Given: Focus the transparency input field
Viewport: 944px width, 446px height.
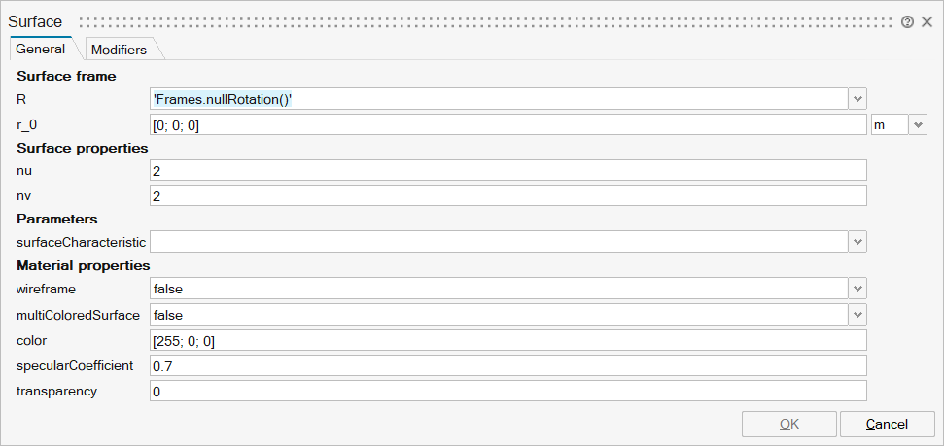Looking at the screenshot, I should pyautogui.click(x=507, y=391).
